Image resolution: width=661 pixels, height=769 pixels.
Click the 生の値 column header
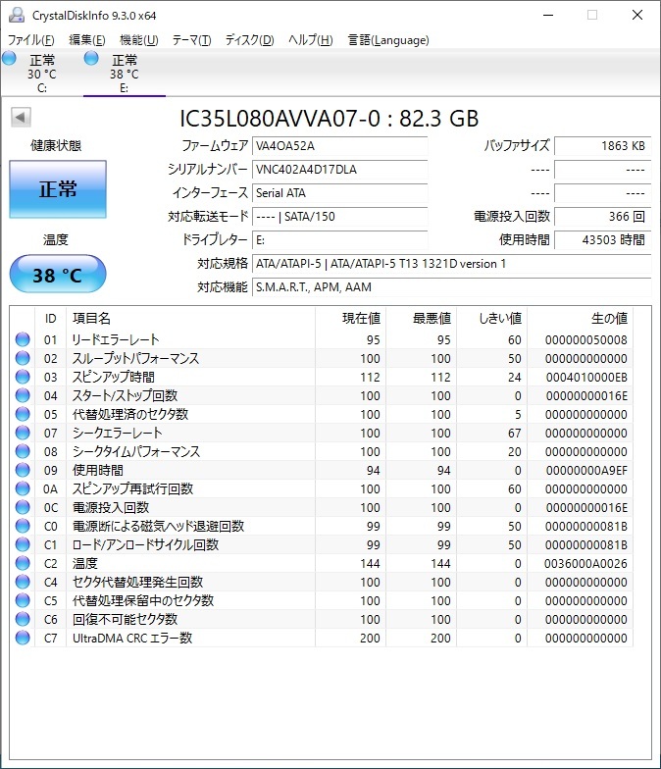pos(581,318)
